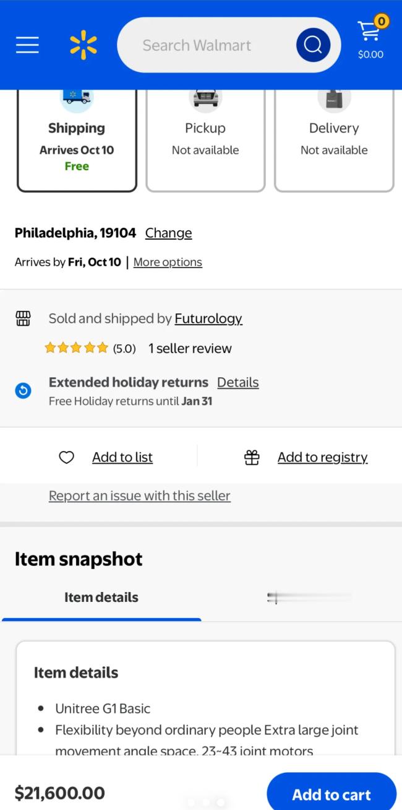Click the blue holiday returns icon
This screenshot has height=810, width=402.
click(23, 391)
